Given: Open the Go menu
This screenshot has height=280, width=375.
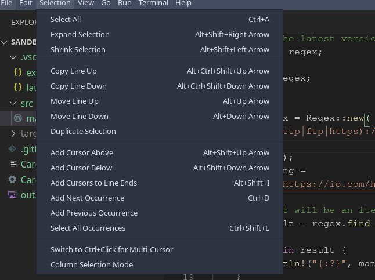Looking at the screenshot, I should point(106,3).
